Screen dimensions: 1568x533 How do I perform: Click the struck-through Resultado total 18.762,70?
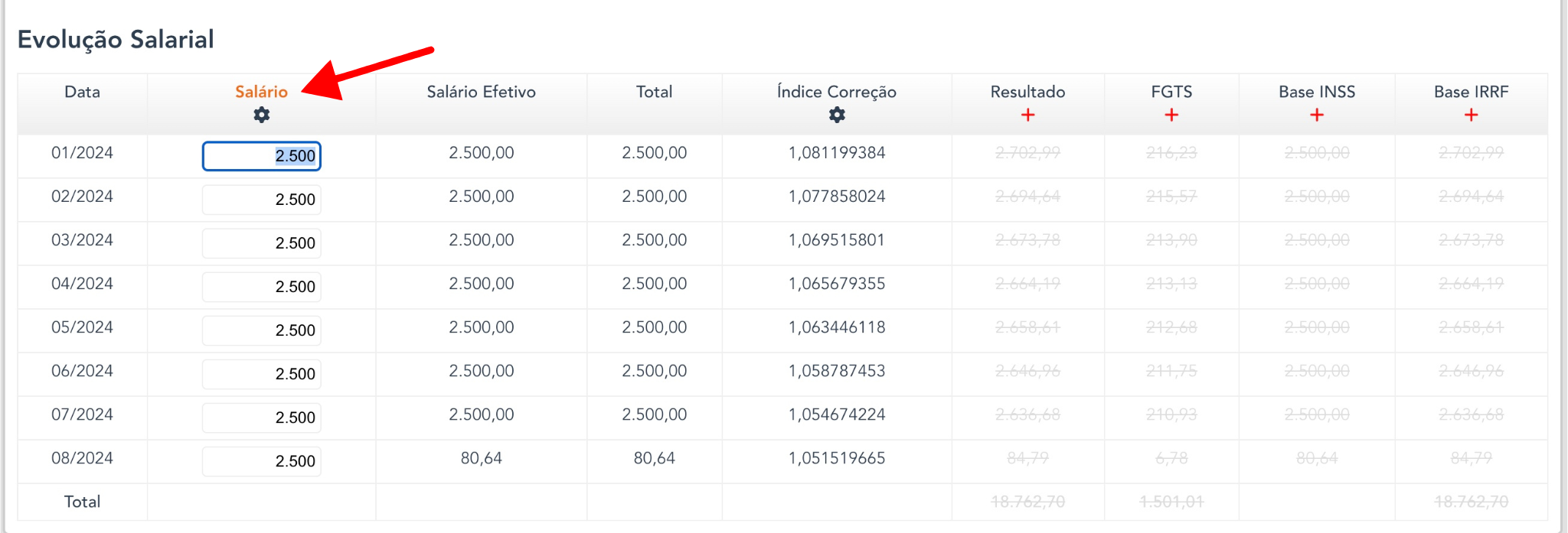[x=1027, y=502]
